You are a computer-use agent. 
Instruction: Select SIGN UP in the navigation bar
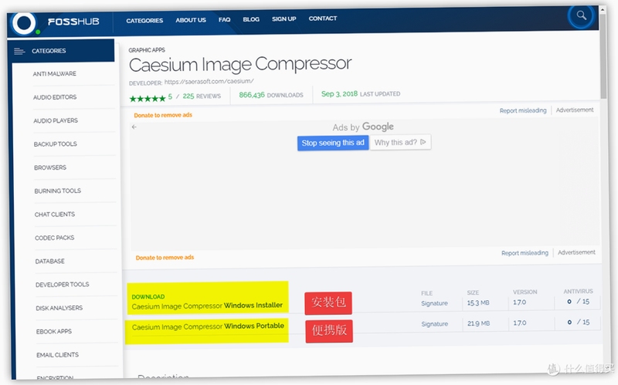tap(284, 19)
